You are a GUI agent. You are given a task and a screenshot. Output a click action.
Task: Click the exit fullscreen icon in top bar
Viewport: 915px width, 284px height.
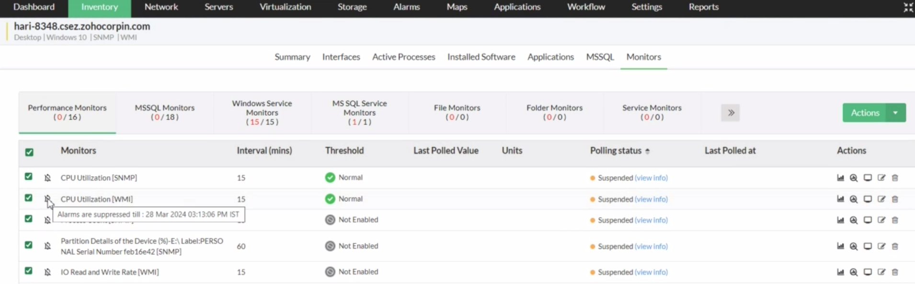pos(908,7)
